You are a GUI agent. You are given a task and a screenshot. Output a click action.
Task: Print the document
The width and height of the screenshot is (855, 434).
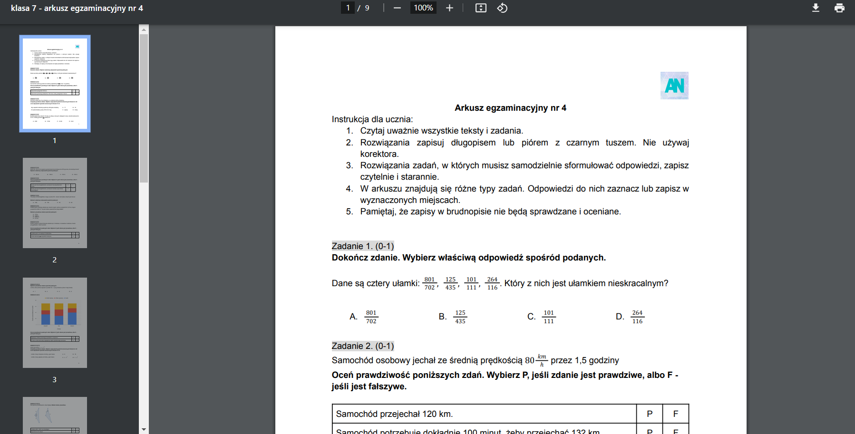tap(839, 8)
